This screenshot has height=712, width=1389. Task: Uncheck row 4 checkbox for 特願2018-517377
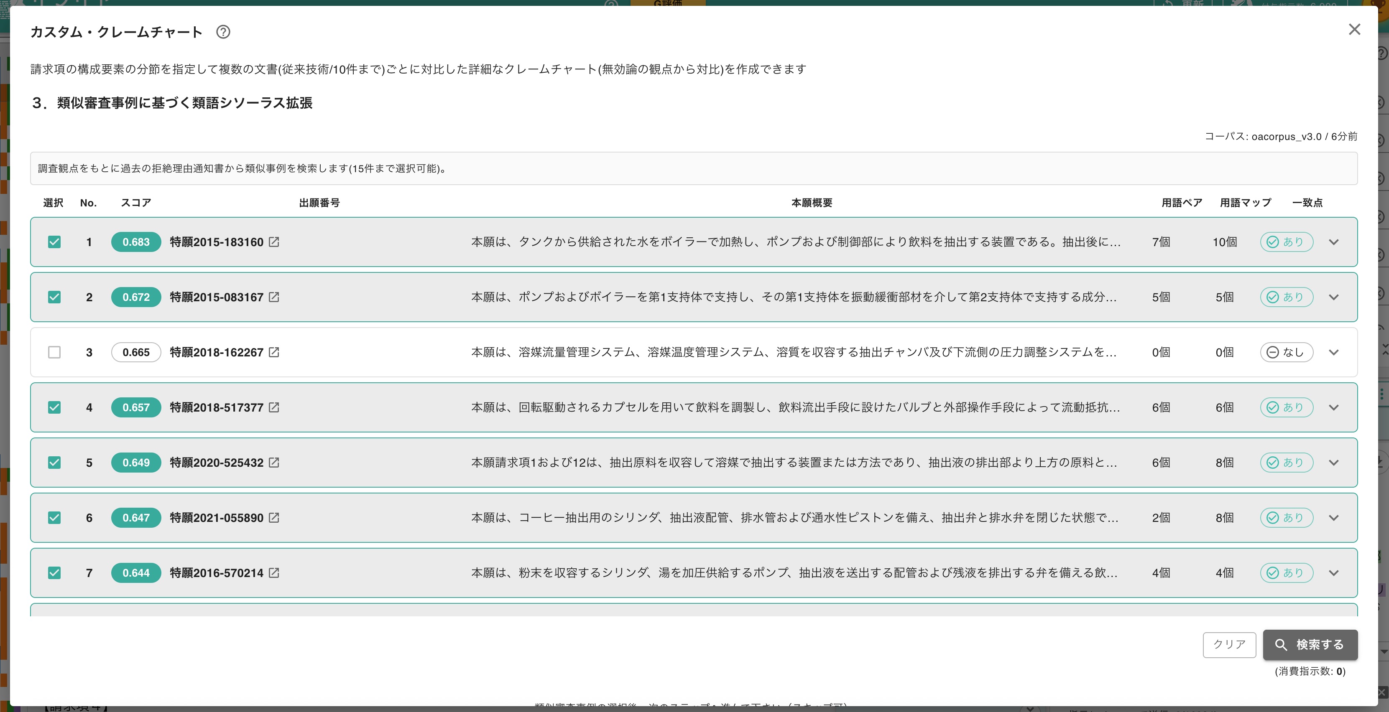click(x=54, y=407)
